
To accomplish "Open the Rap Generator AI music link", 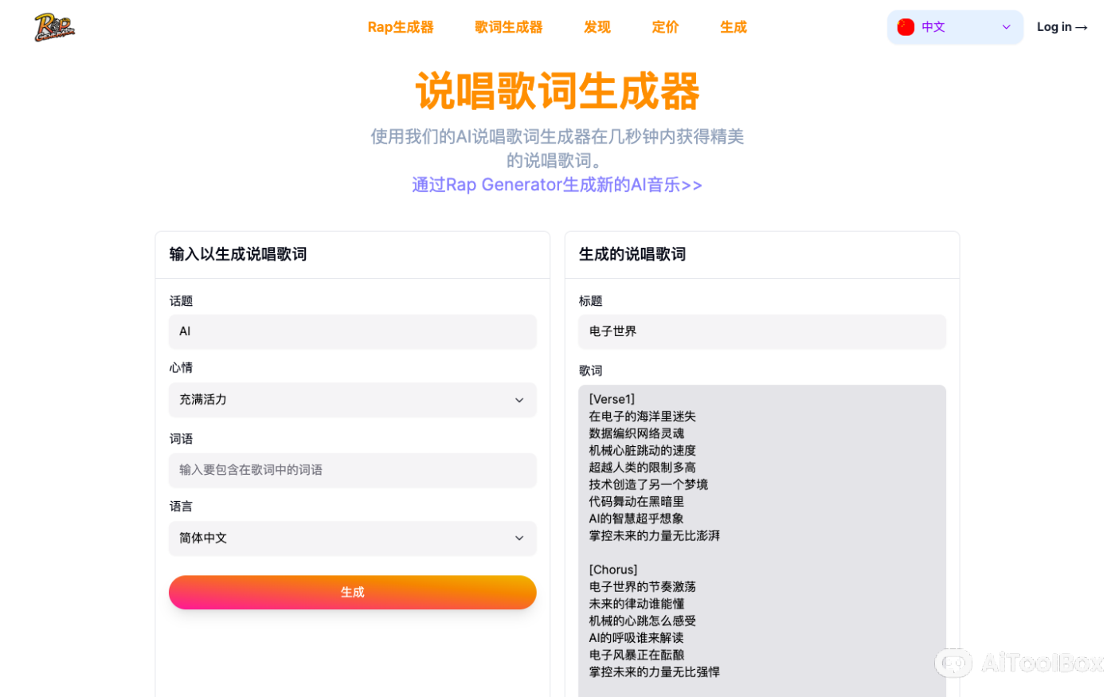I will 557,184.
